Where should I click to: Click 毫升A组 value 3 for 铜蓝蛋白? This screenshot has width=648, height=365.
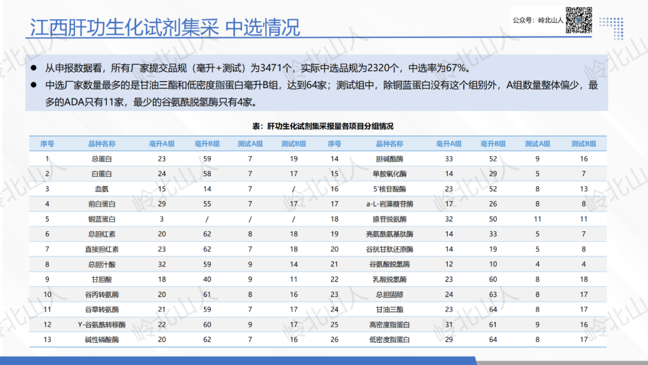[x=161, y=219]
